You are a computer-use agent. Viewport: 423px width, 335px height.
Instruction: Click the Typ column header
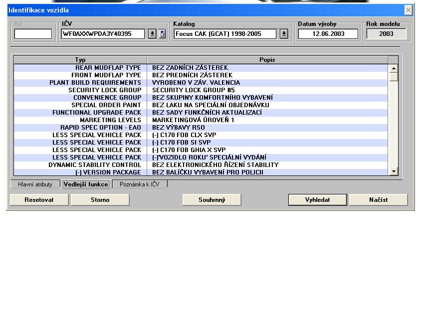point(80,60)
